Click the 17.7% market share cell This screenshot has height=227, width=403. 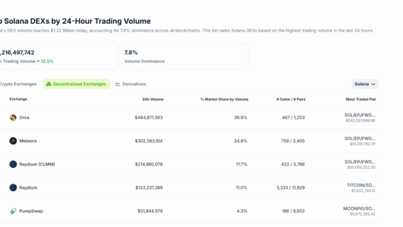tap(242, 164)
